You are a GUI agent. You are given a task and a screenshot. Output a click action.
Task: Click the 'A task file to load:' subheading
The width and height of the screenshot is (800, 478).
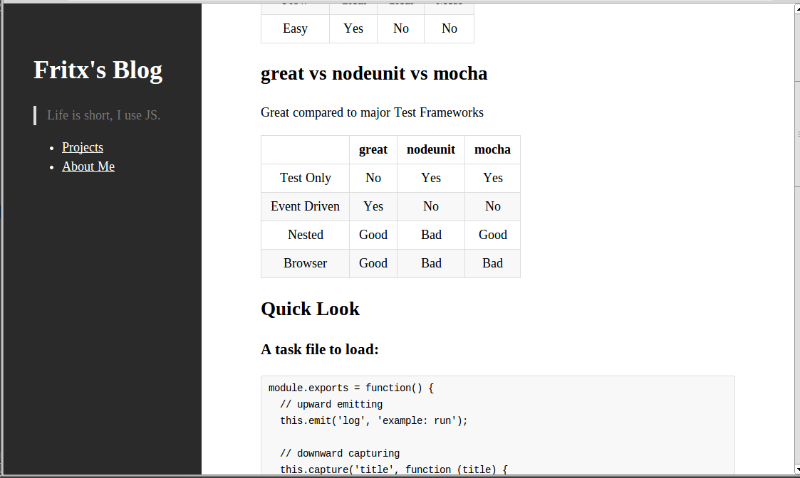(x=320, y=349)
